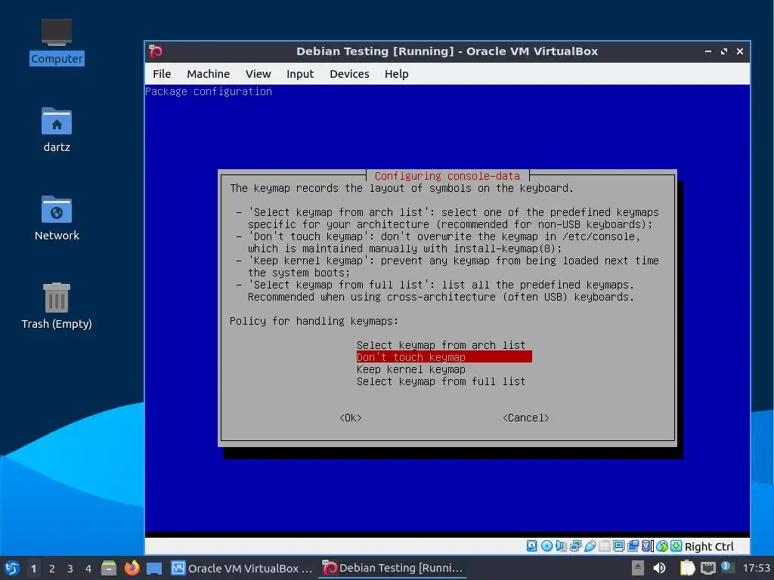Click the mouse integration globe icon
This screenshot has width=774, height=580.
[662, 546]
